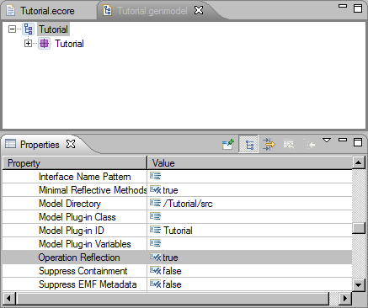The width and height of the screenshot is (368, 308).
Task: Select the root Tutorial genmodel icon
Action: click(x=29, y=29)
